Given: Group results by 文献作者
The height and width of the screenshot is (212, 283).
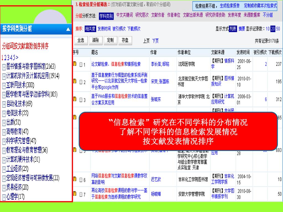Looking at the screenshot, I should [x=158, y=15].
